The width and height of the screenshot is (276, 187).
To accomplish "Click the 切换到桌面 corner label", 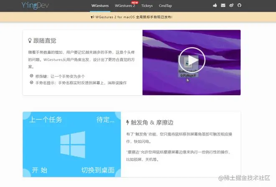I will coord(98,170).
